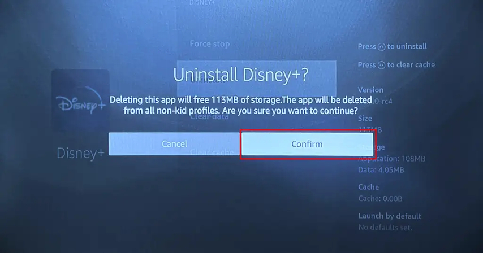
Task: Click the 'Uninstall Disney+?' dialog title
Action: pos(240,75)
